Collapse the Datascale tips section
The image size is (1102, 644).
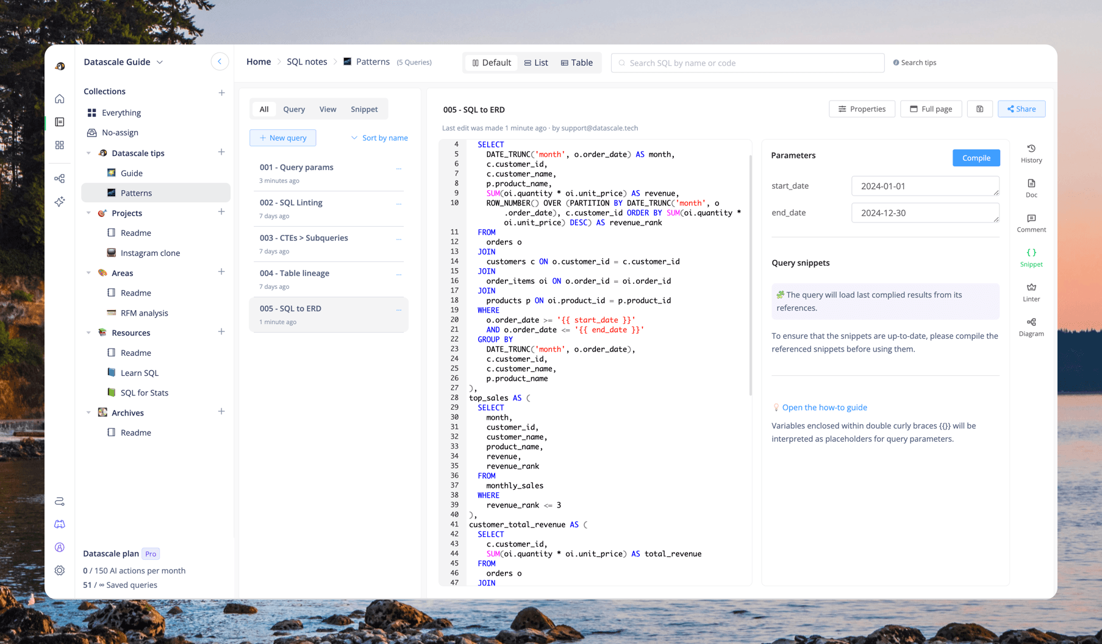click(x=88, y=153)
